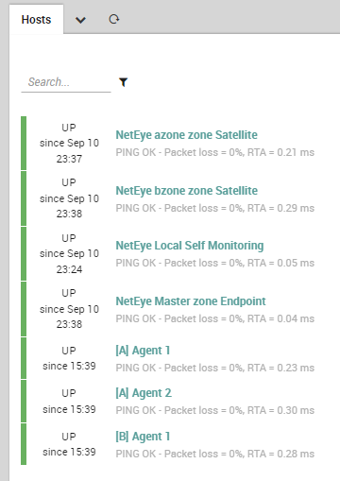Open the filter funnel icon
340x481 pixels.
(x=124, y=82)
